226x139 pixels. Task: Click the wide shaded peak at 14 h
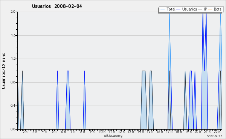pyautogui.click(x=144, y=100)
